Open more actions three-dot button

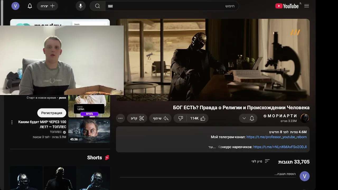[x=120, y=118]
